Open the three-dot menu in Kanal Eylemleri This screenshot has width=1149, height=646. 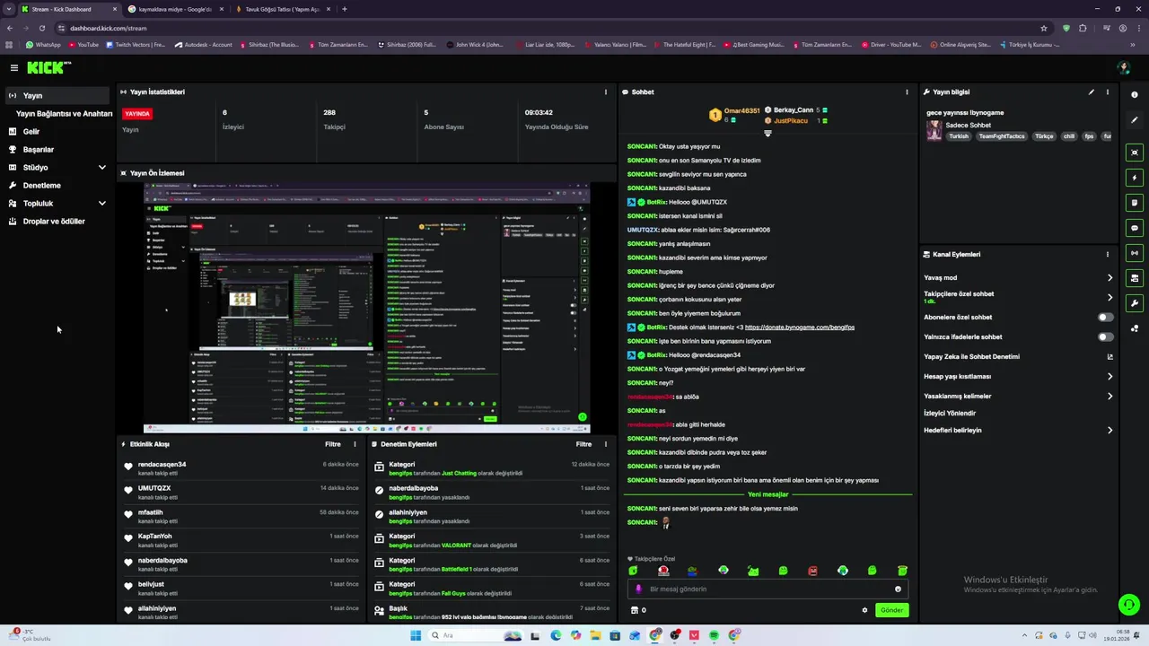tap(1107, 254)
